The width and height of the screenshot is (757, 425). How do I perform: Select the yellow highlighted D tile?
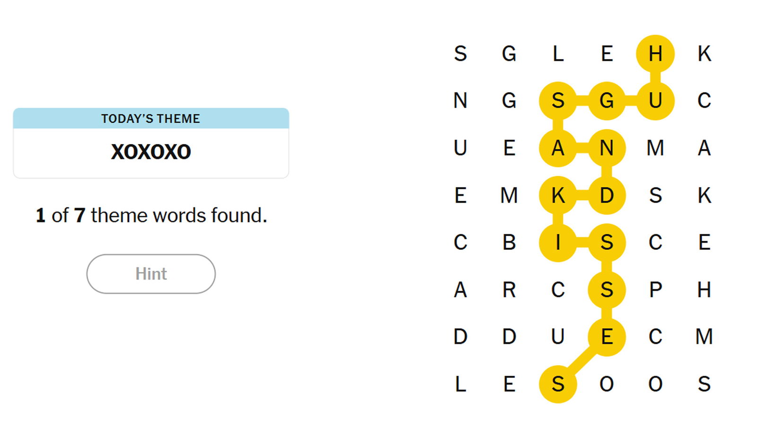click(607, 195)
